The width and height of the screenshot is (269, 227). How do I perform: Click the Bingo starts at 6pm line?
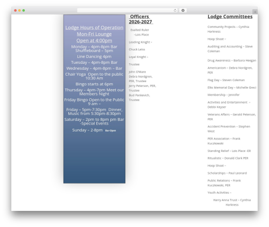point(94,84)
